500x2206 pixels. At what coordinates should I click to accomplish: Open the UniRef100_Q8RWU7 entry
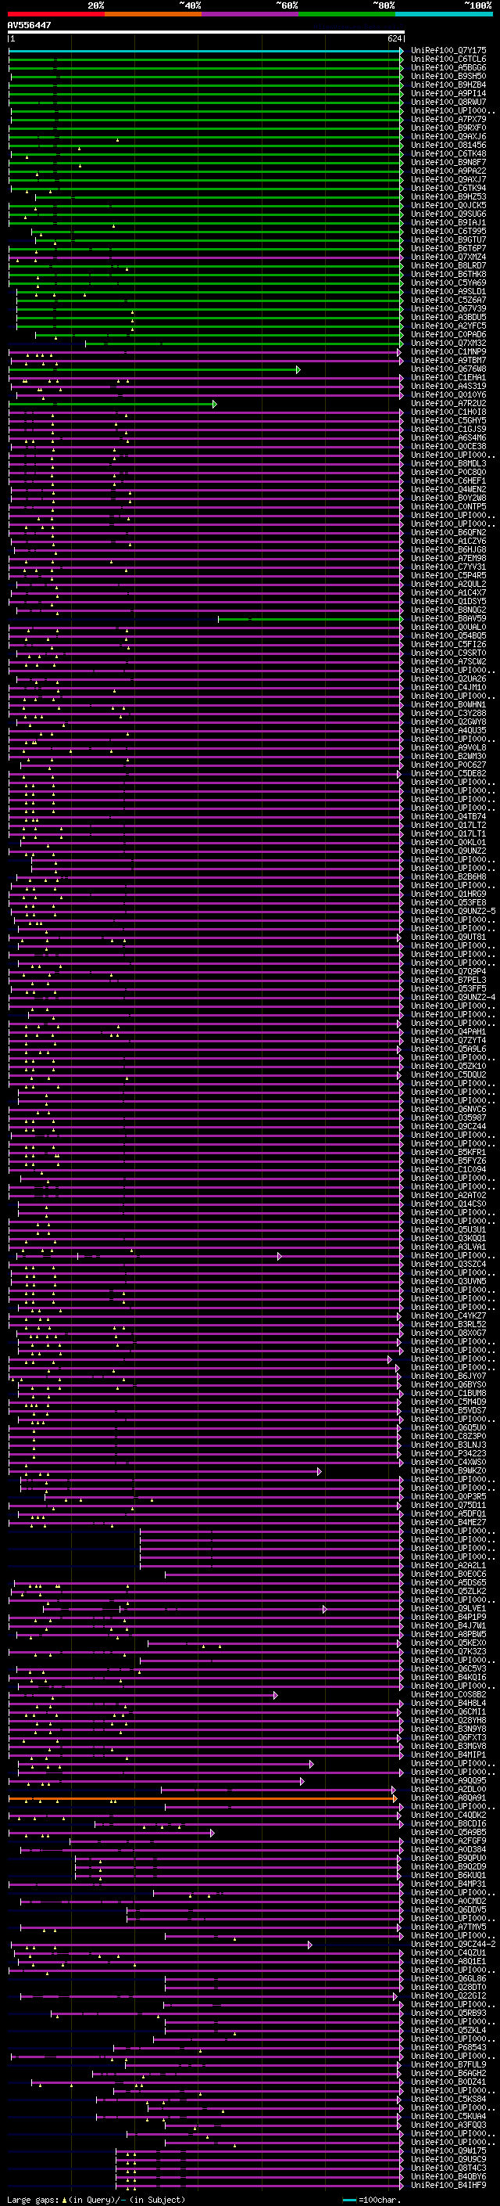point(448,102)
